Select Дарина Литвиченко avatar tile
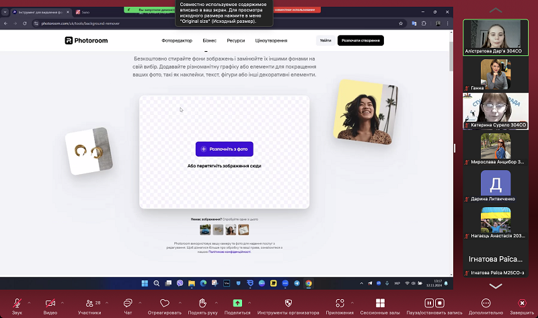The height and width of the screenshot is (318, 538). [496, 186]
